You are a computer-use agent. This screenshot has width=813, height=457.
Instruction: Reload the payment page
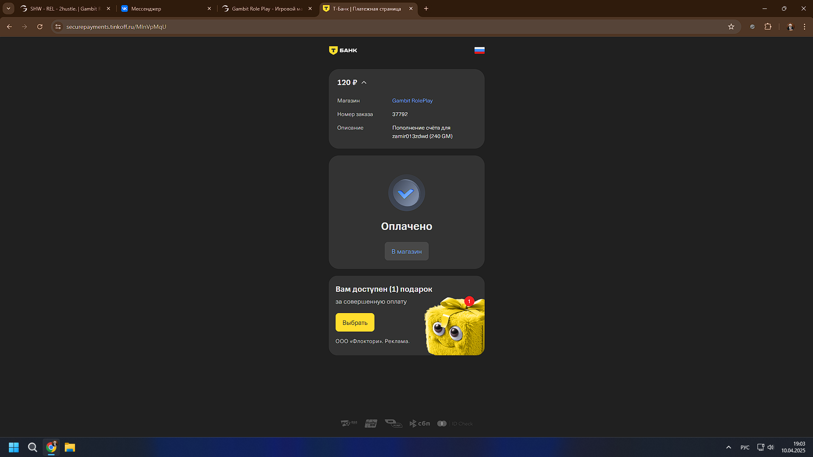coord(40,27)
